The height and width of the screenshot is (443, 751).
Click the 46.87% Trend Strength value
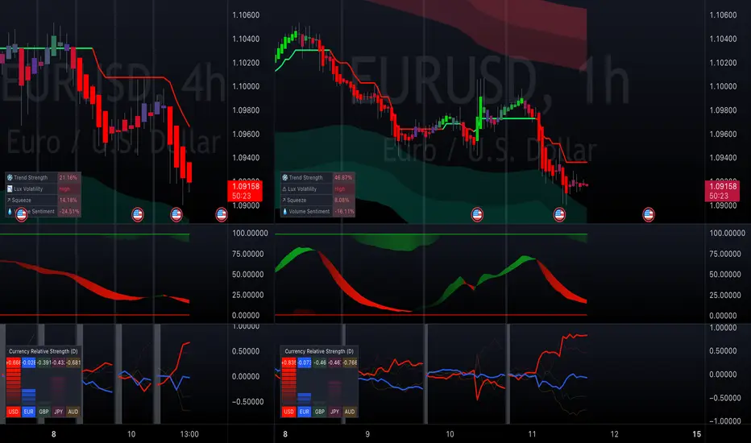343,178
